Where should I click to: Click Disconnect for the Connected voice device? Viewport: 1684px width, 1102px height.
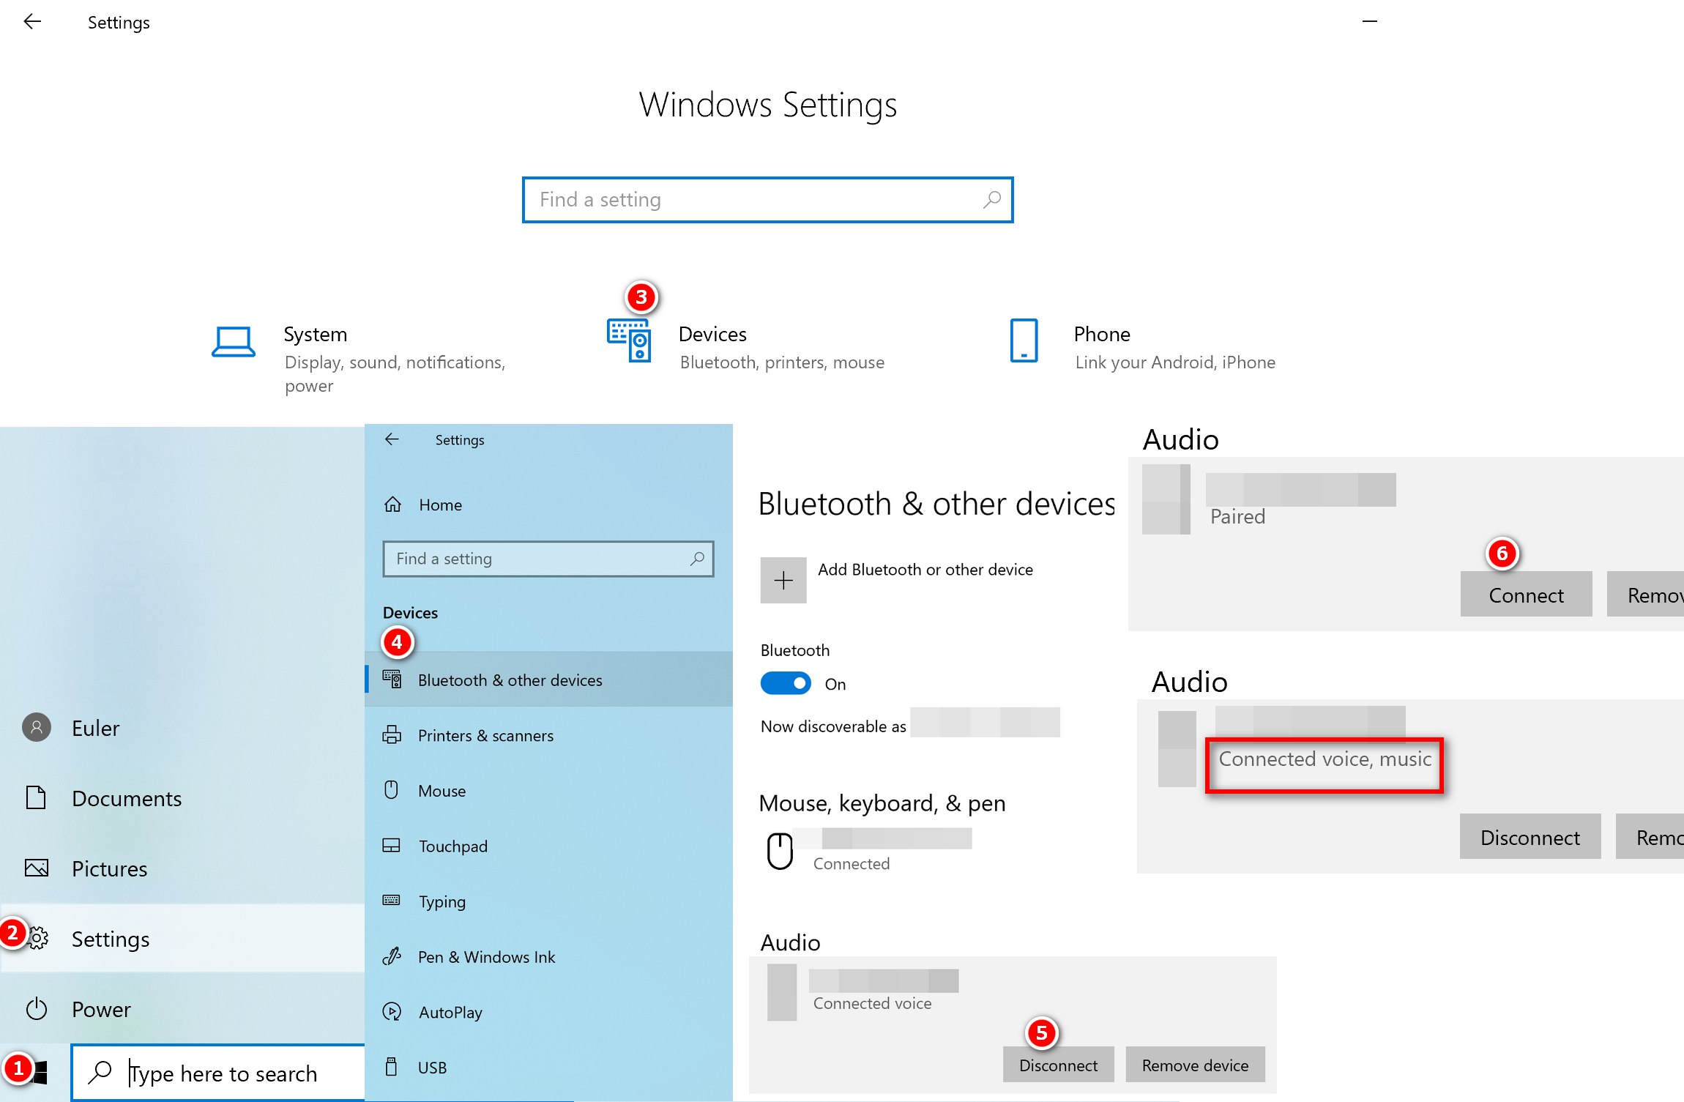click(x=1058, y=1065)
